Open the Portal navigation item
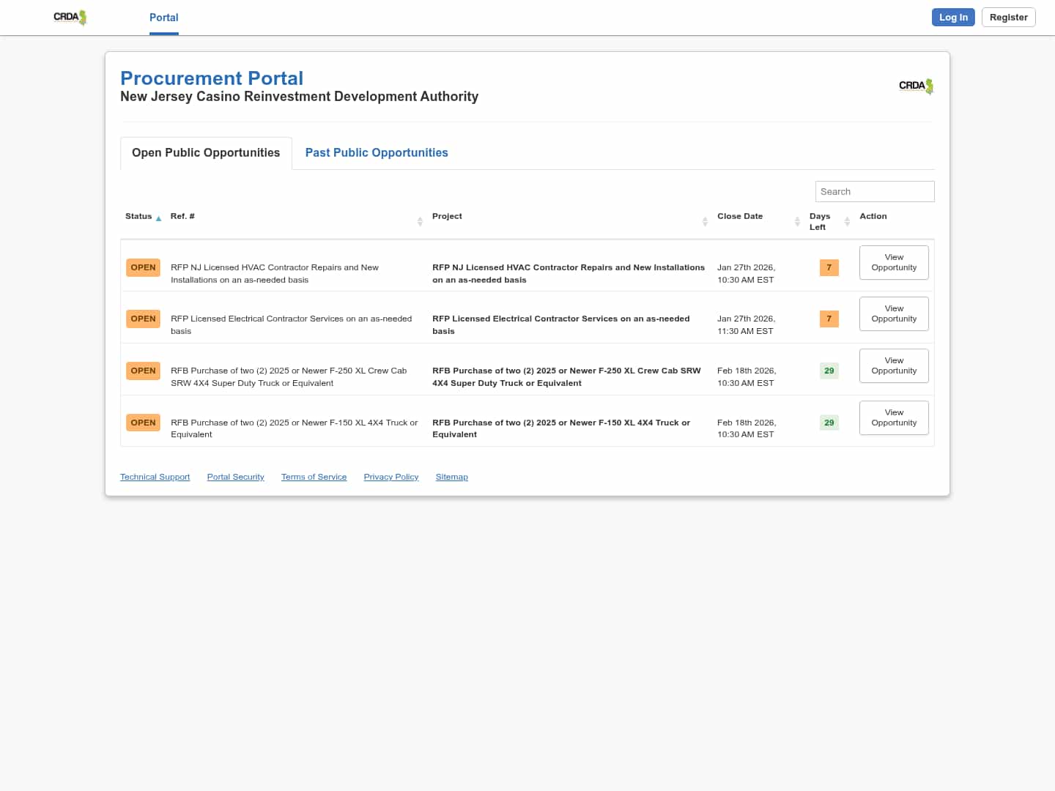The width and height of the screenshot is (1055, 791). click(163, 18)
